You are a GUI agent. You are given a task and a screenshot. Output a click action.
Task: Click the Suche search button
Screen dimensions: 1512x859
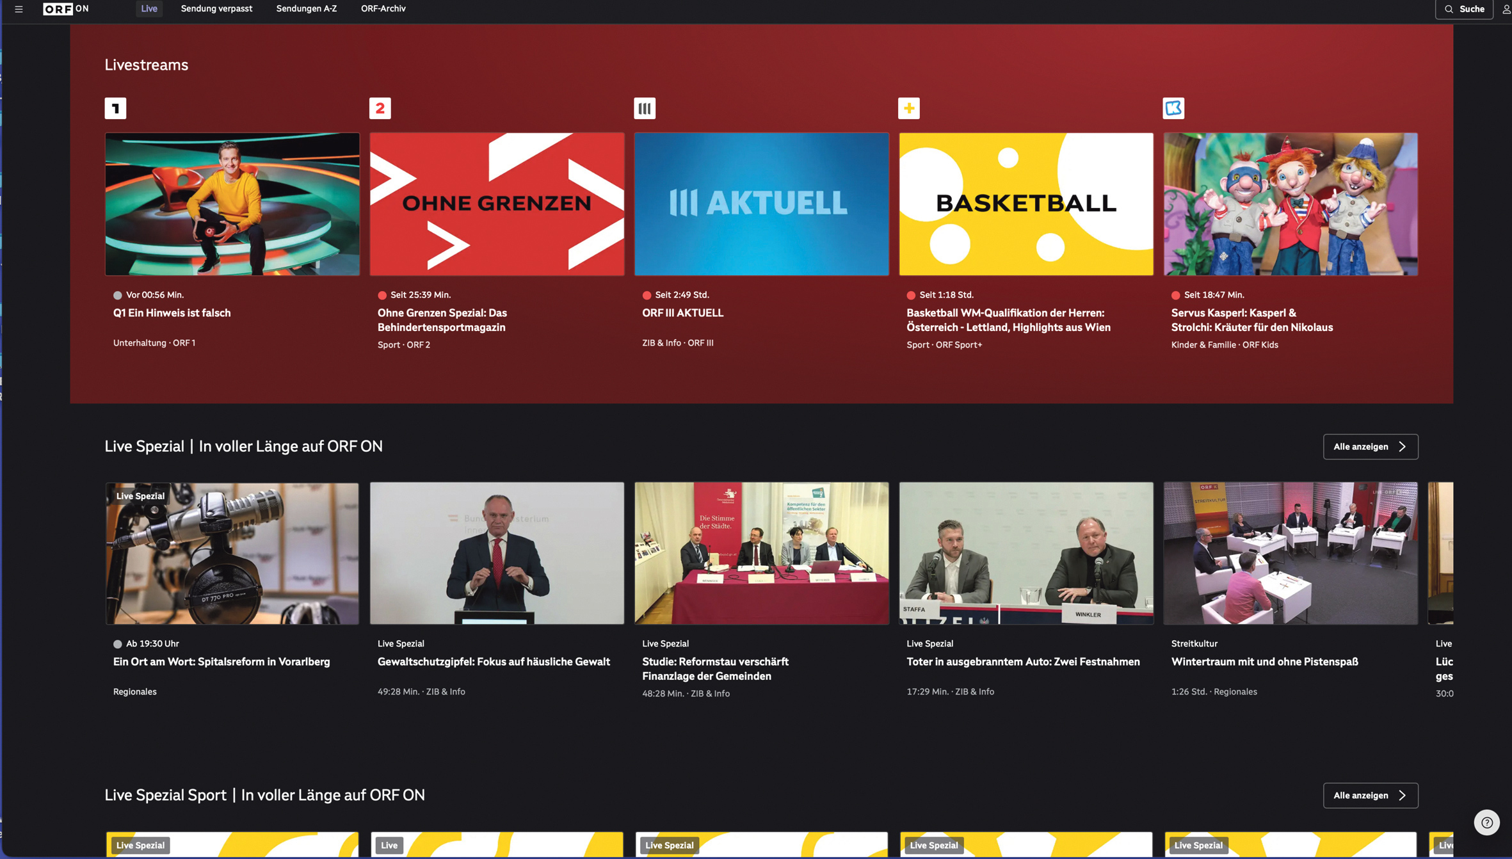(x=1464, y=9)
